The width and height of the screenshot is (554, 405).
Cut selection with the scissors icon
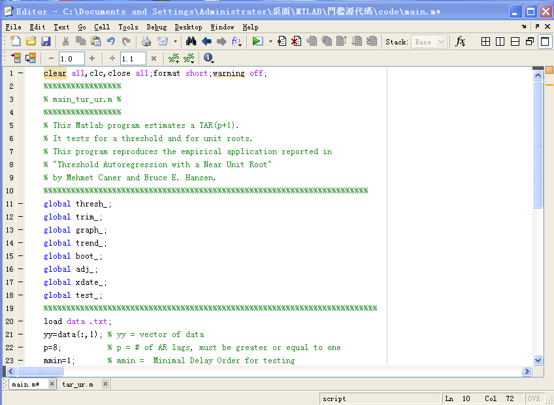[65, 41]
